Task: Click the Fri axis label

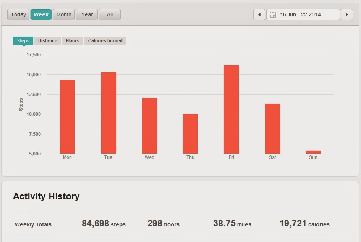Action: point(231,157)
